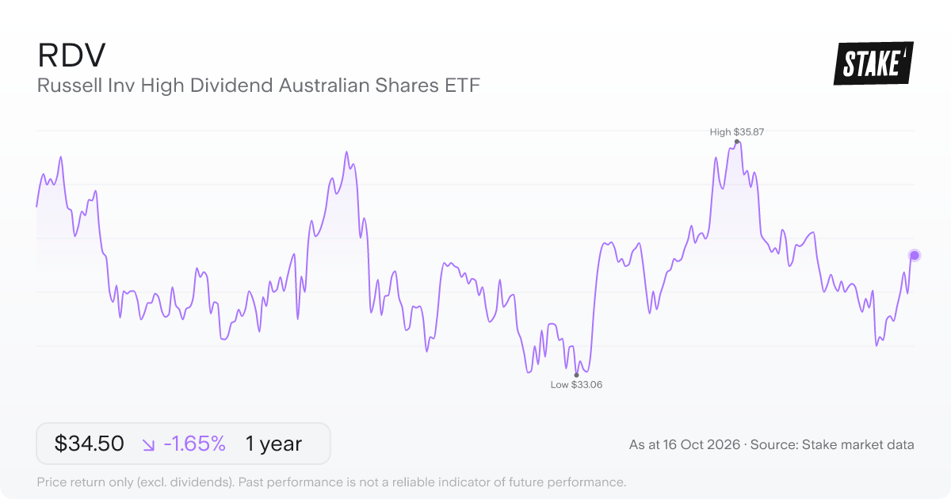951x499 pixels.
Task: Open the Russell Inv High Dividend ETF name
Action: coord(258,86)
